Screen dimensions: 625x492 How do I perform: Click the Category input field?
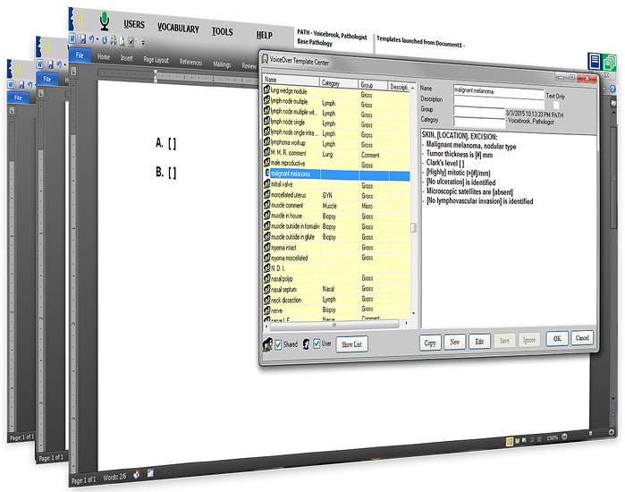pyautogui.click(x=479, y=122)
